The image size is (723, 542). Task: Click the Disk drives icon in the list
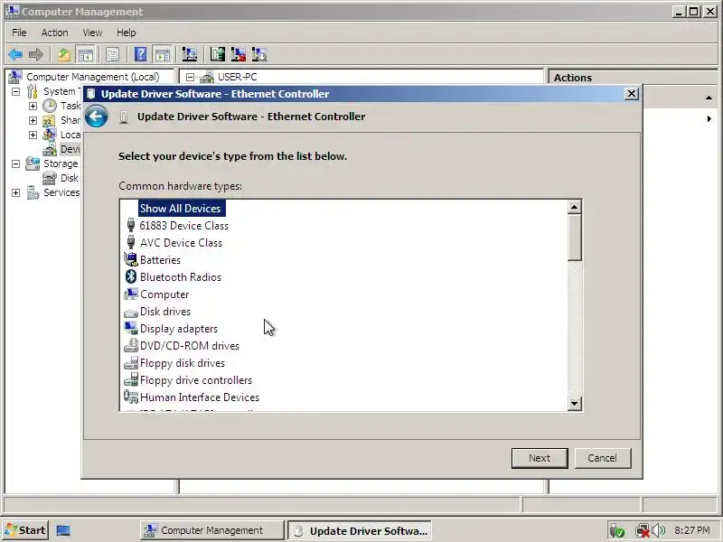131,313
